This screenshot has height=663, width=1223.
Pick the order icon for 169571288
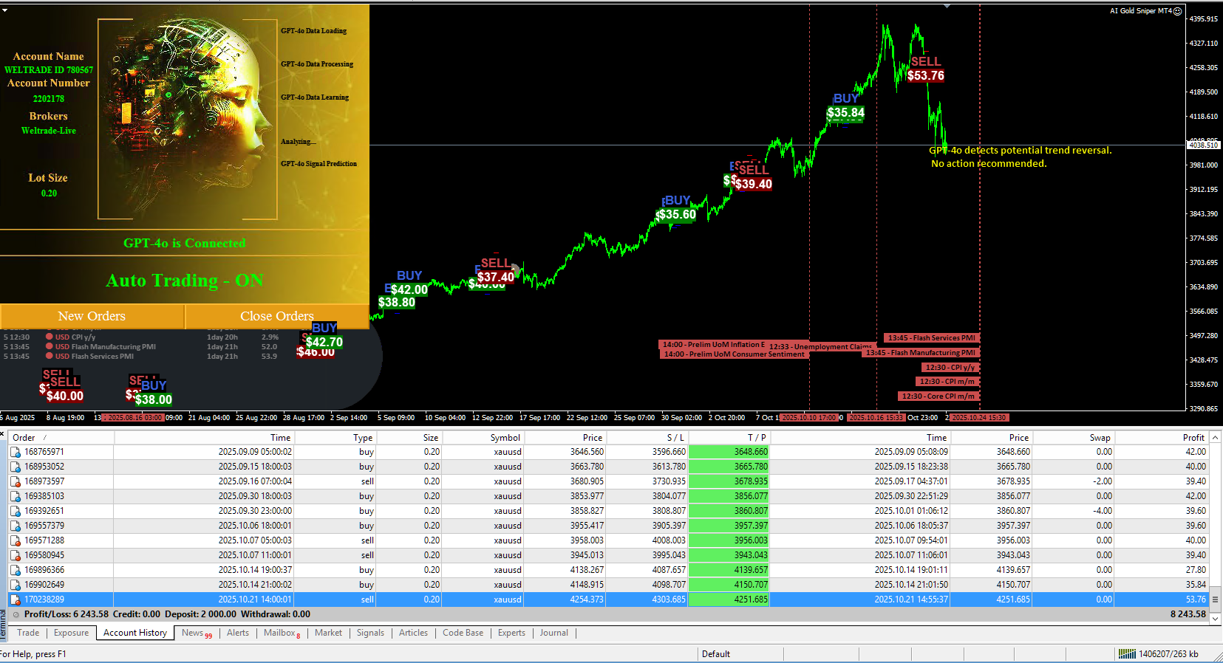click(16, 540)
